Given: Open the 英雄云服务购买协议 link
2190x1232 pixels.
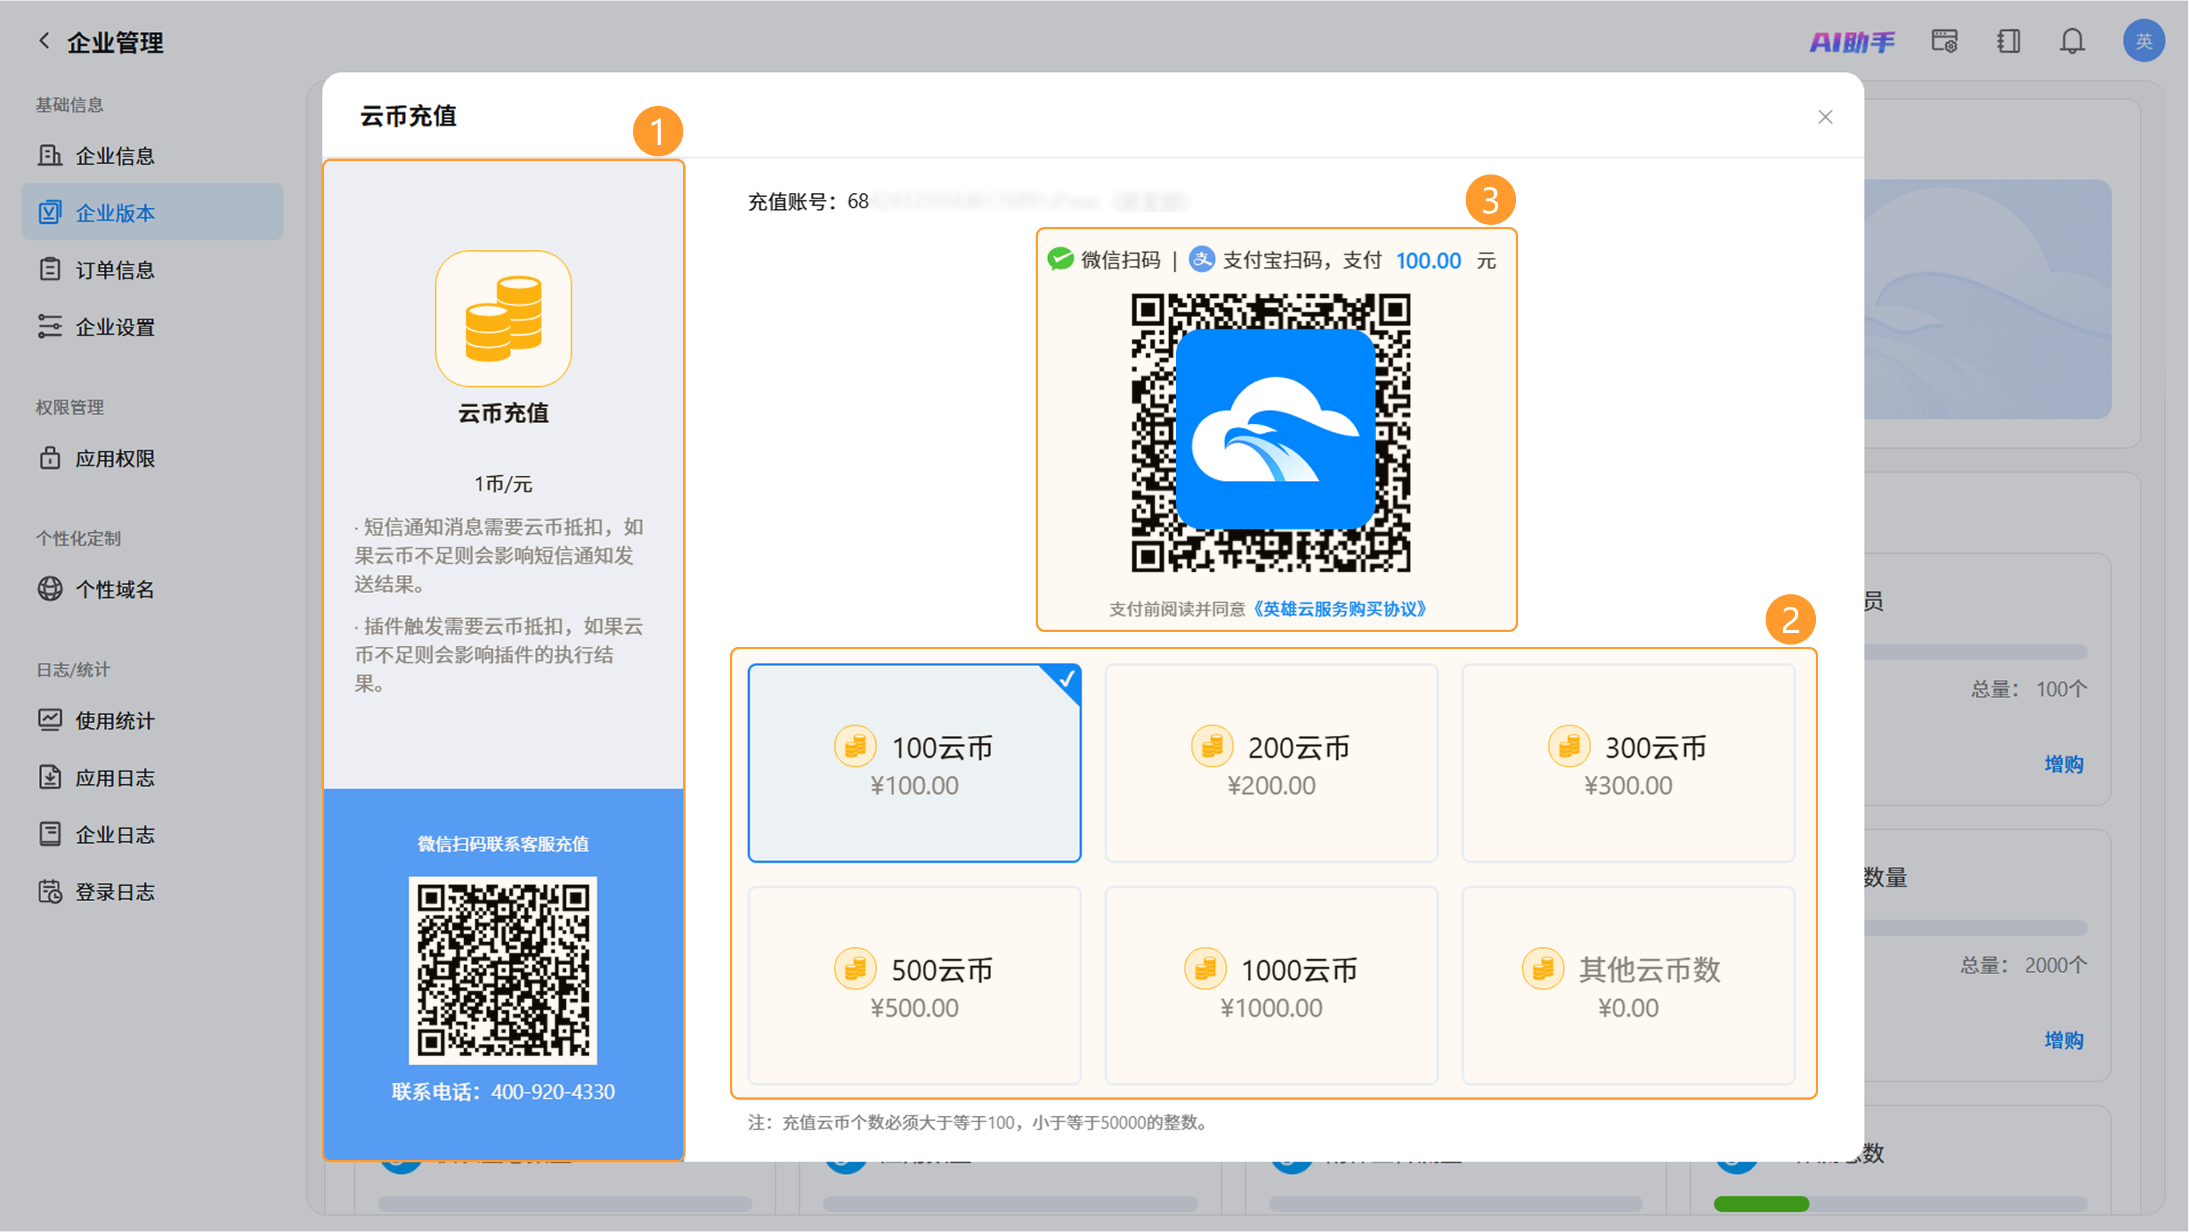Looking at the screenshot, I should click(x=1340, y=609).
